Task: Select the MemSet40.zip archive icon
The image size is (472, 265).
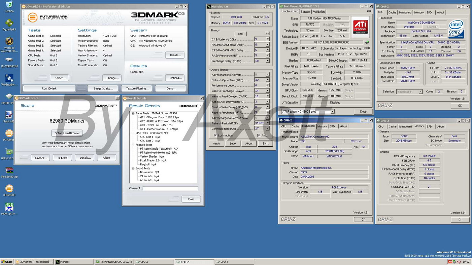Action: click(9, 172)
